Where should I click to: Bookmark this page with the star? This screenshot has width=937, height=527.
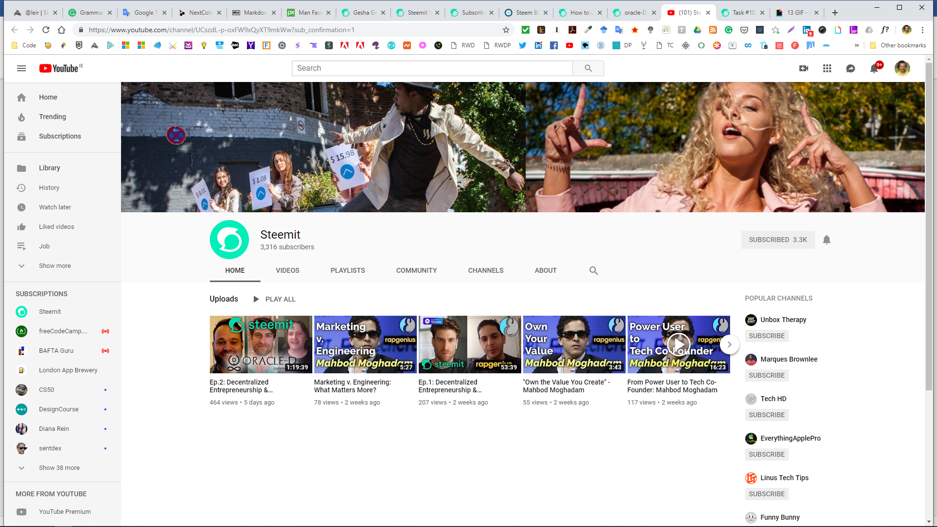(x=506, y=30)
